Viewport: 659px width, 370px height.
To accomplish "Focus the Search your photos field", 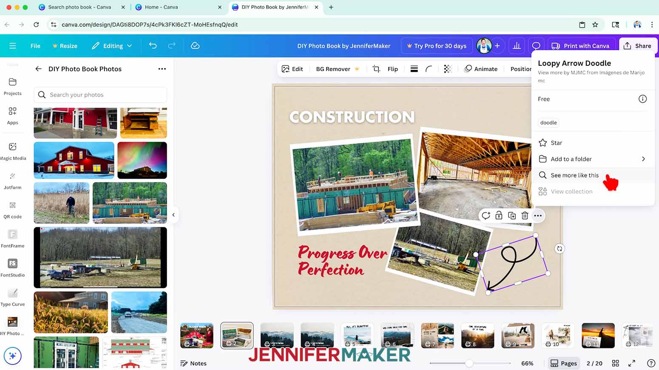I will tap(100, 95).
